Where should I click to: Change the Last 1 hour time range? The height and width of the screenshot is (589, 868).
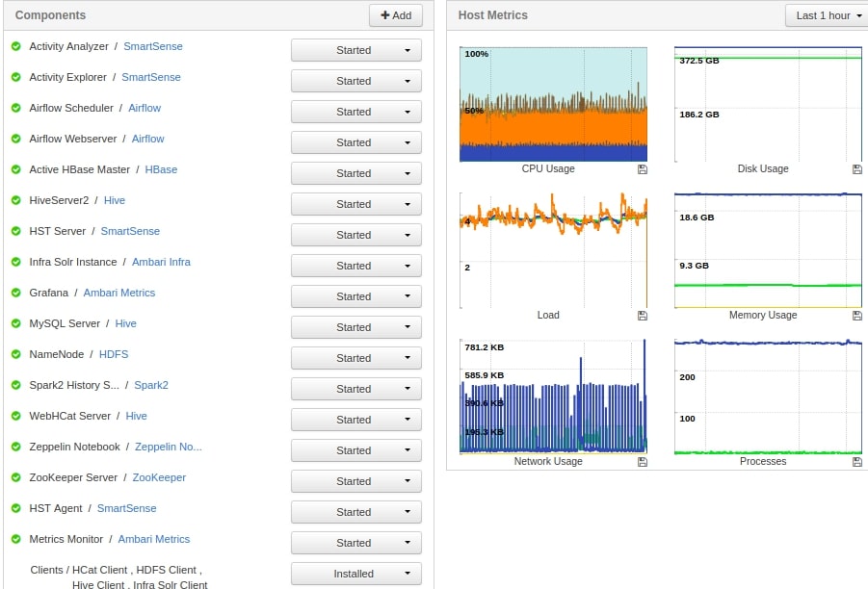(828, 15)
